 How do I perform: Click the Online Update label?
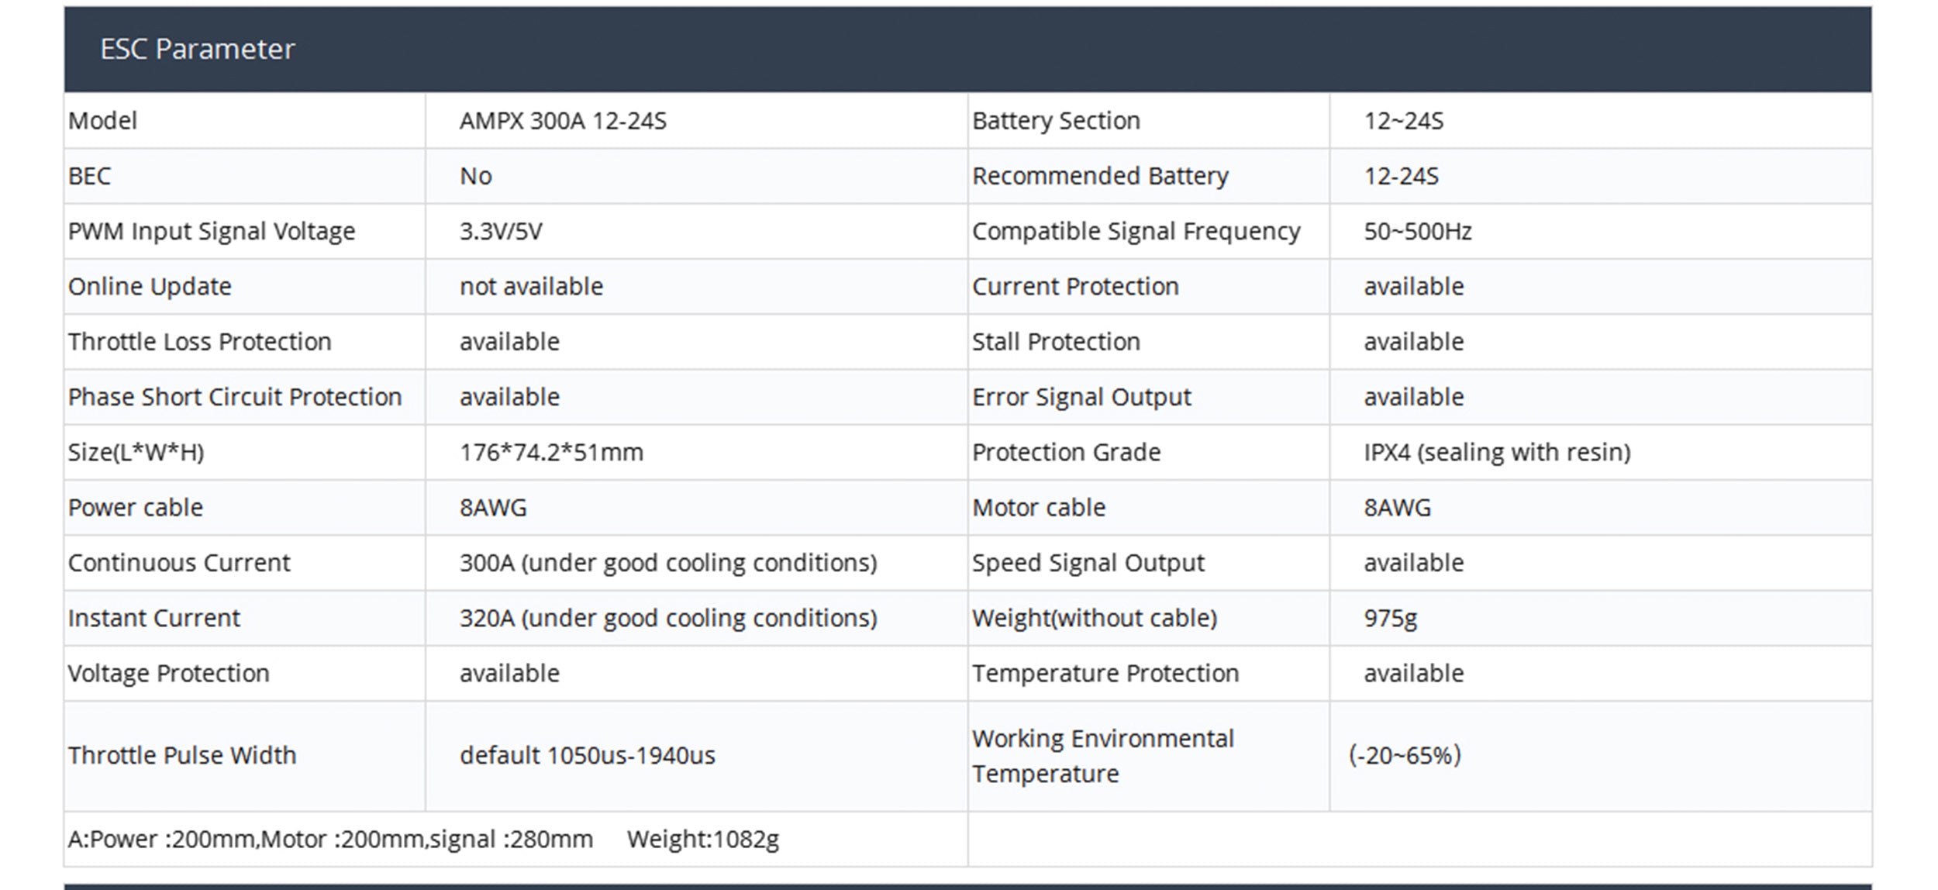tap(150, 287)
